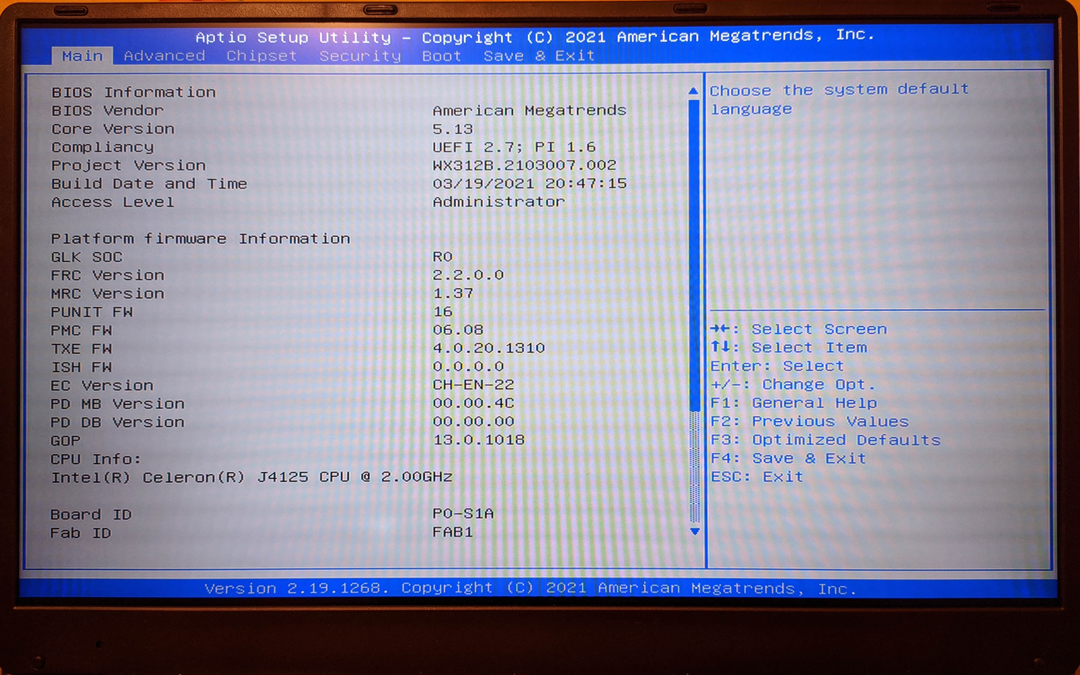Select ISH FW value '0.0.0.0'
The width and height of the screenshot is (1080, 675).
[468, 367]
